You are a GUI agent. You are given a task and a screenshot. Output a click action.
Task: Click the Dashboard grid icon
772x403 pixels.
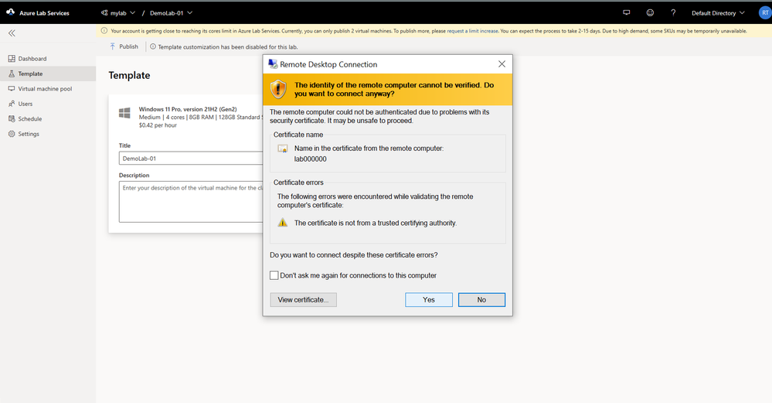point(12,59)
